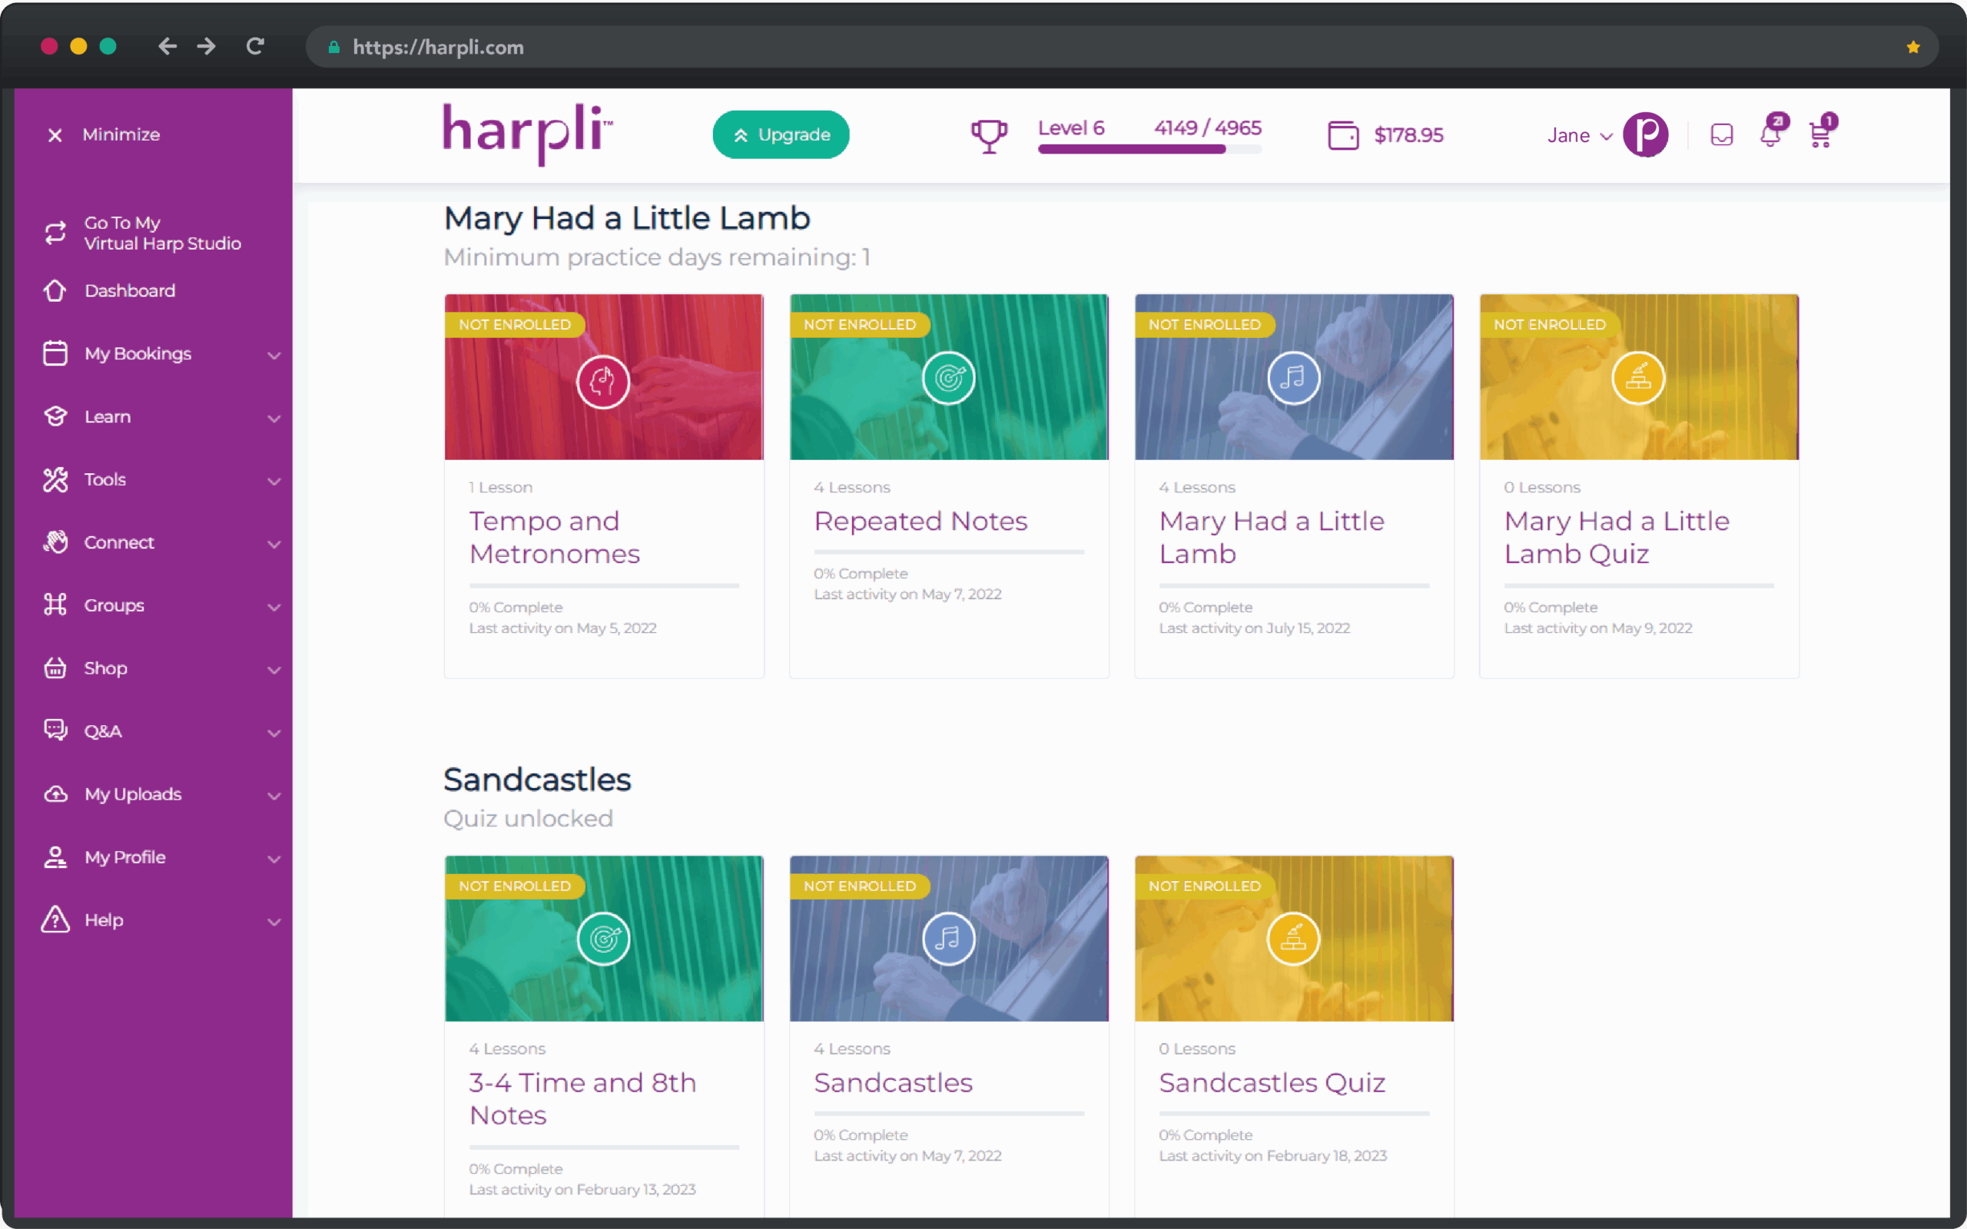Open the shopping cart icon
1967x1229 pixels.
point(1821,134)
